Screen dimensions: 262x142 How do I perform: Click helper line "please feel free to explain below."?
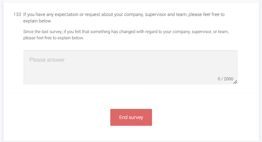(54, 38)
